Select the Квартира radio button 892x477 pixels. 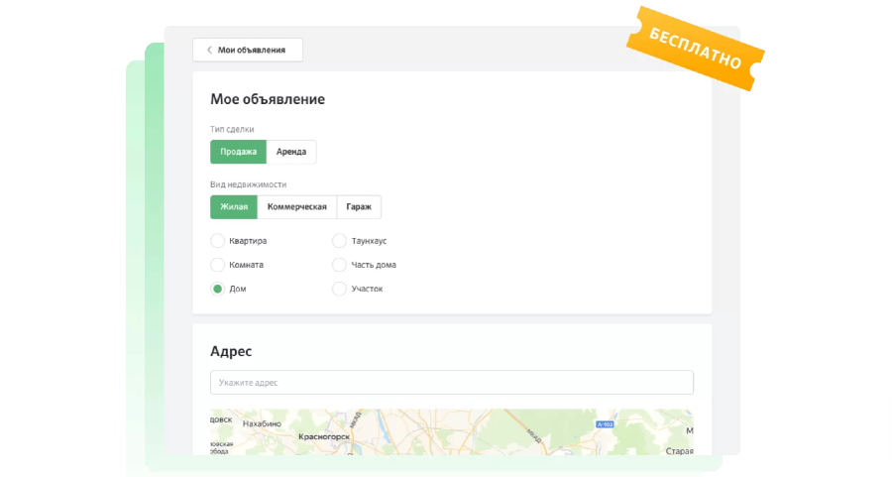[217, 241]
